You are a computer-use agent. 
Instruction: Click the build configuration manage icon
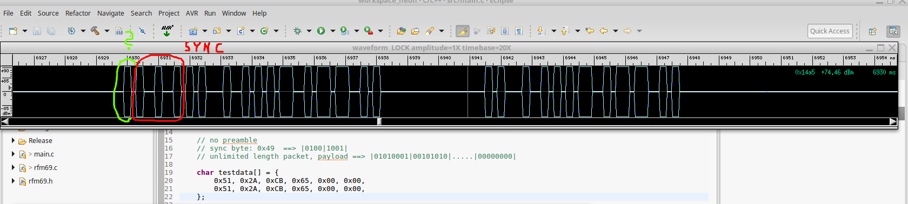[71, 31]
